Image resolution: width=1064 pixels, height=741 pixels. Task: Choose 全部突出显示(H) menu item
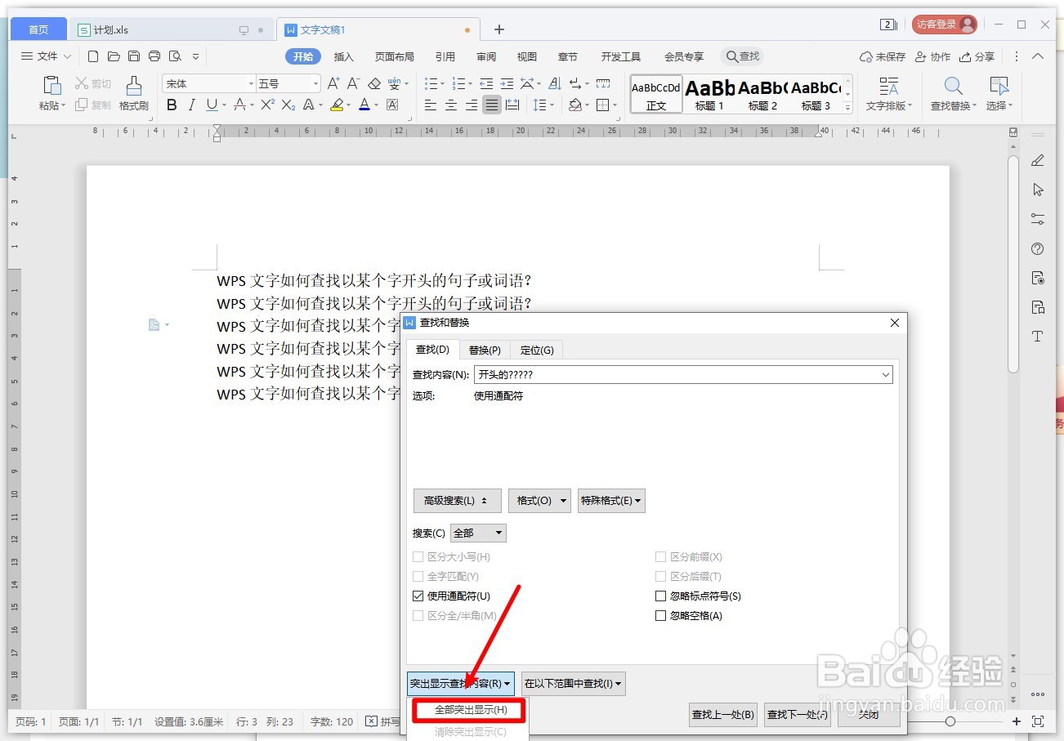(x=469, y=710)
